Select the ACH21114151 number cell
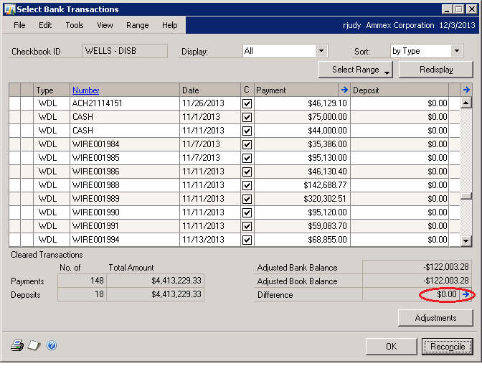482x384 pixels. [x=125, y=103]
